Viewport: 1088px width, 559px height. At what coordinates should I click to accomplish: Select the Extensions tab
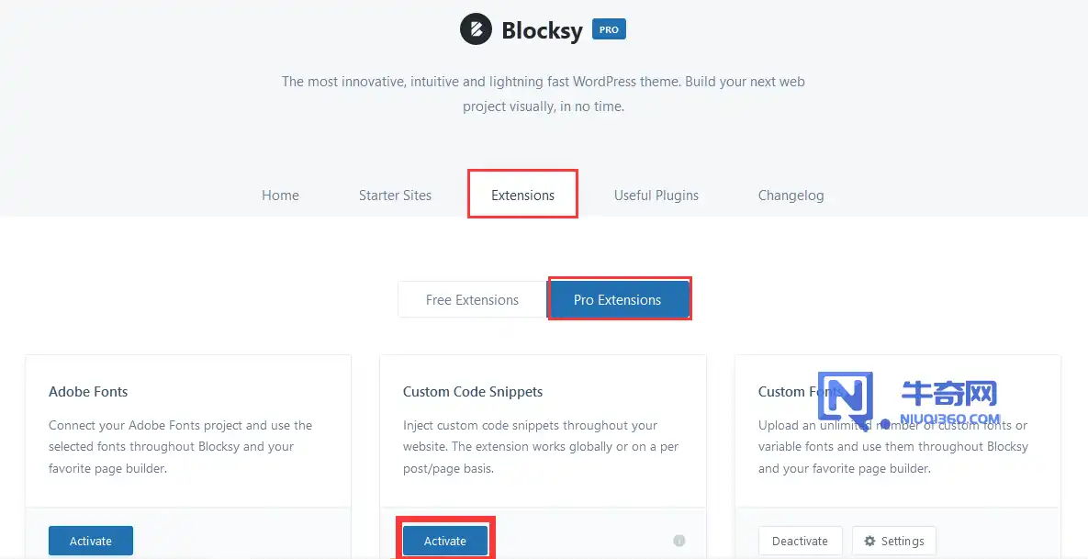522,195
